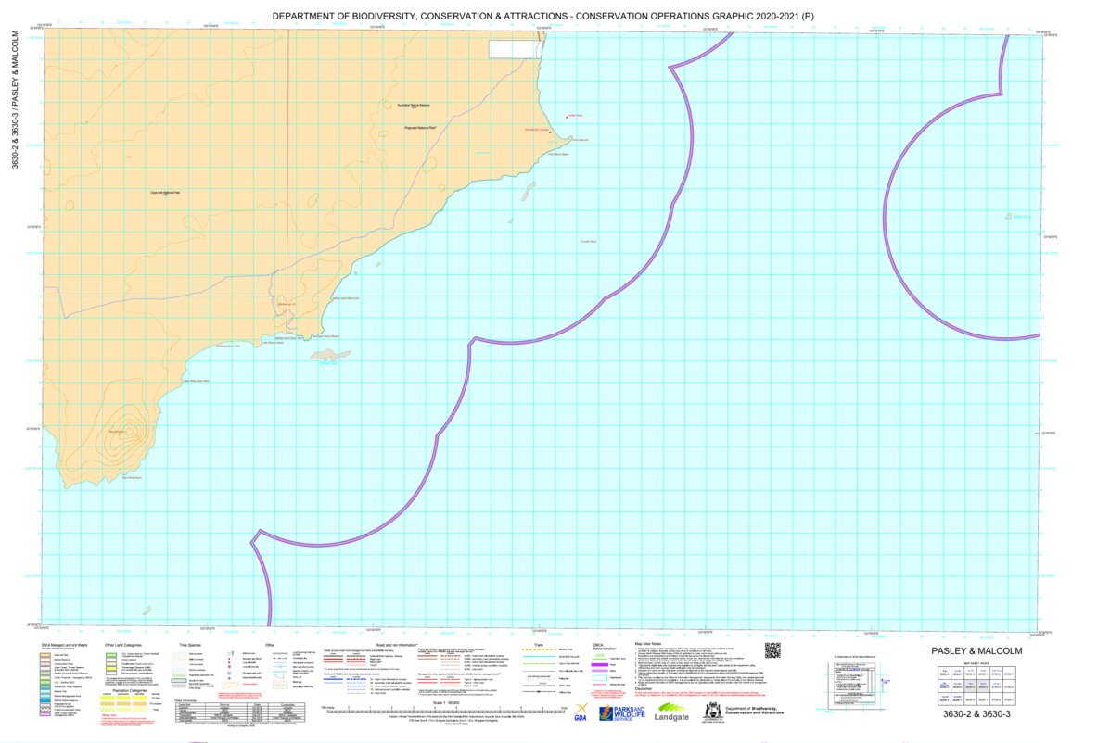Select the Parks and Wildlife Service logo
1110x743 pixels.
pos(622,712)
